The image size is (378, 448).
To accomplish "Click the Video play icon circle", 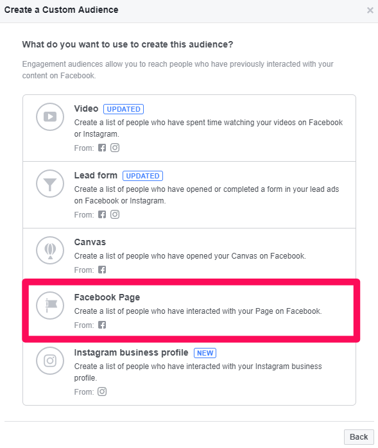I will tap(50, 117).
